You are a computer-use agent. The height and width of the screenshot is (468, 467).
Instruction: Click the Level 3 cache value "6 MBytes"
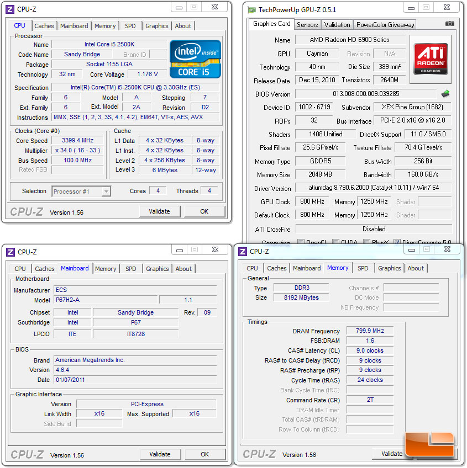(165, 170)
